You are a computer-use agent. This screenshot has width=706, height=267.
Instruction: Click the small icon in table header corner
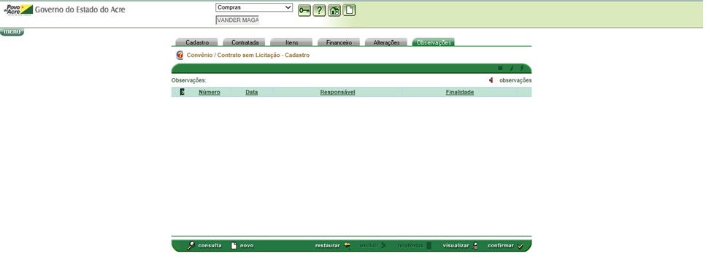point(182,92)
